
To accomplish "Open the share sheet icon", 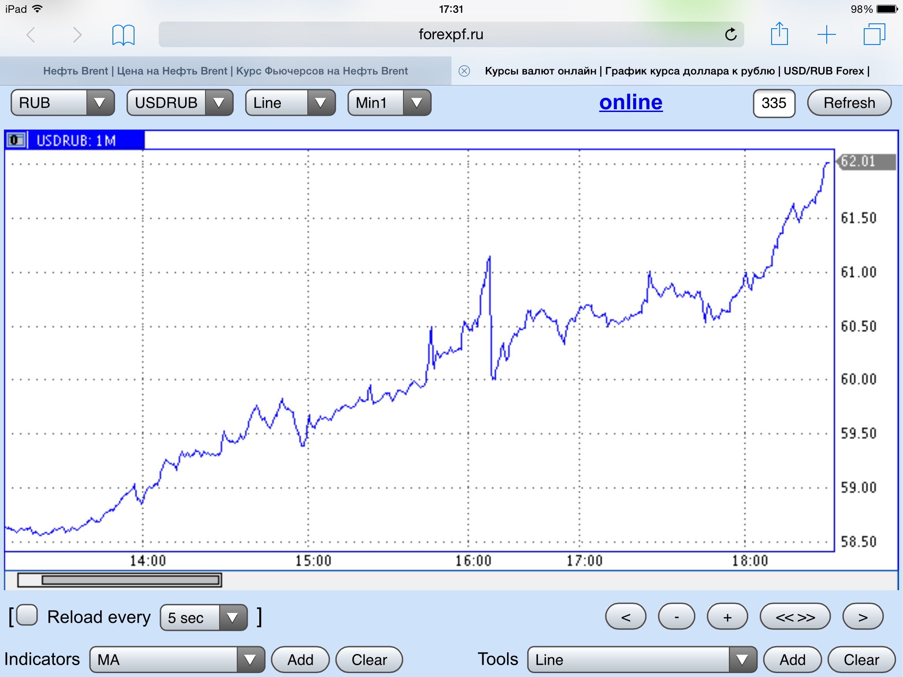I will tap(779, 34).
